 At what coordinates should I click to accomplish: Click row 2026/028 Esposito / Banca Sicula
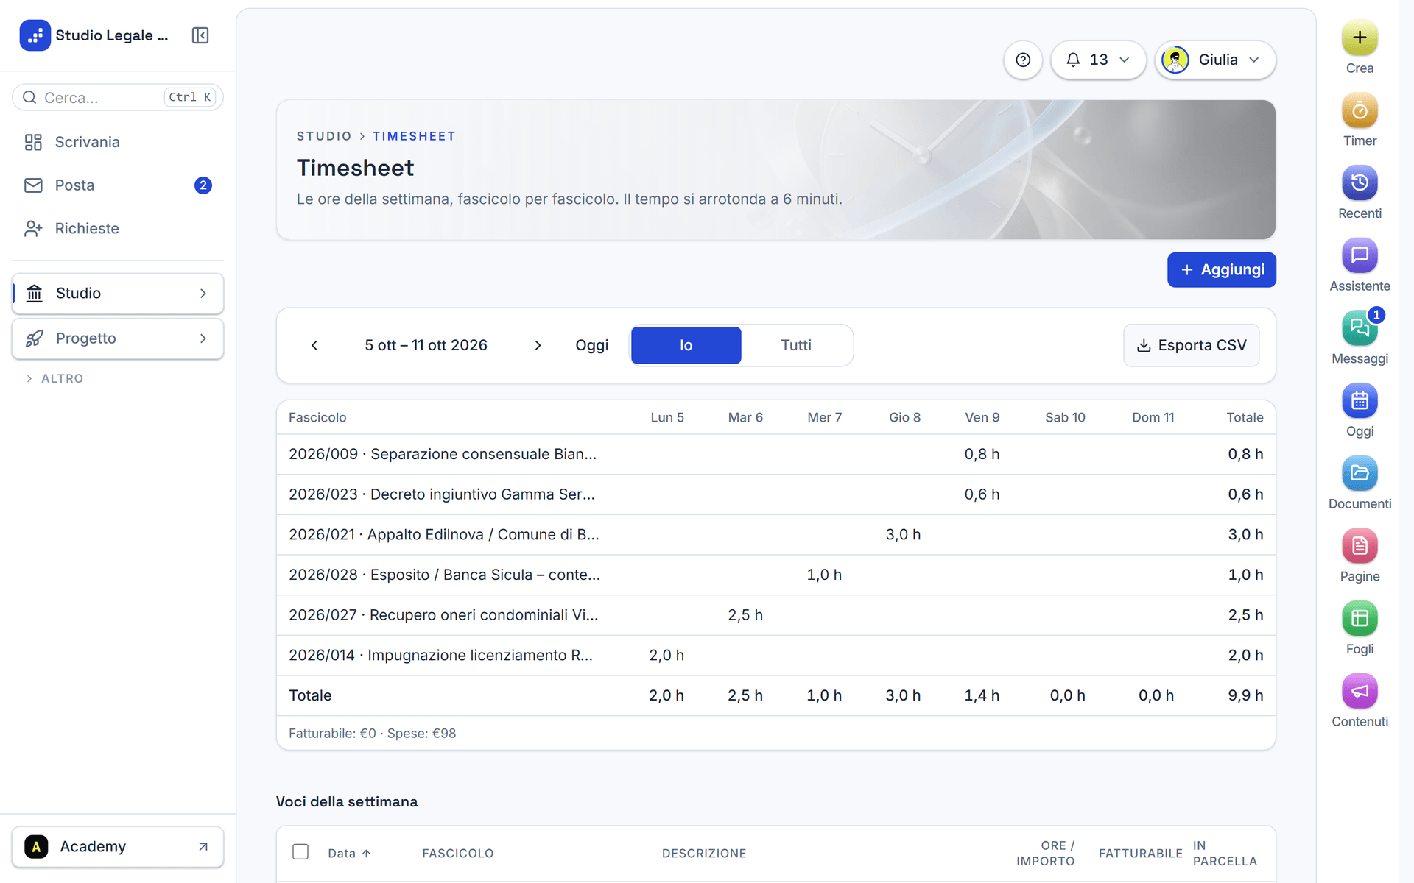[x=775, y=575]
